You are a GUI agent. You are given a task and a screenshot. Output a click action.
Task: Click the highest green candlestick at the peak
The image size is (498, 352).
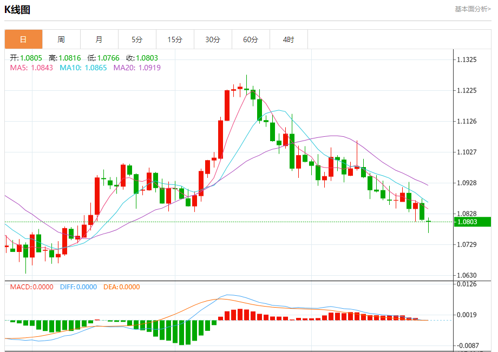pyautogui.click(x=246, y=85)
